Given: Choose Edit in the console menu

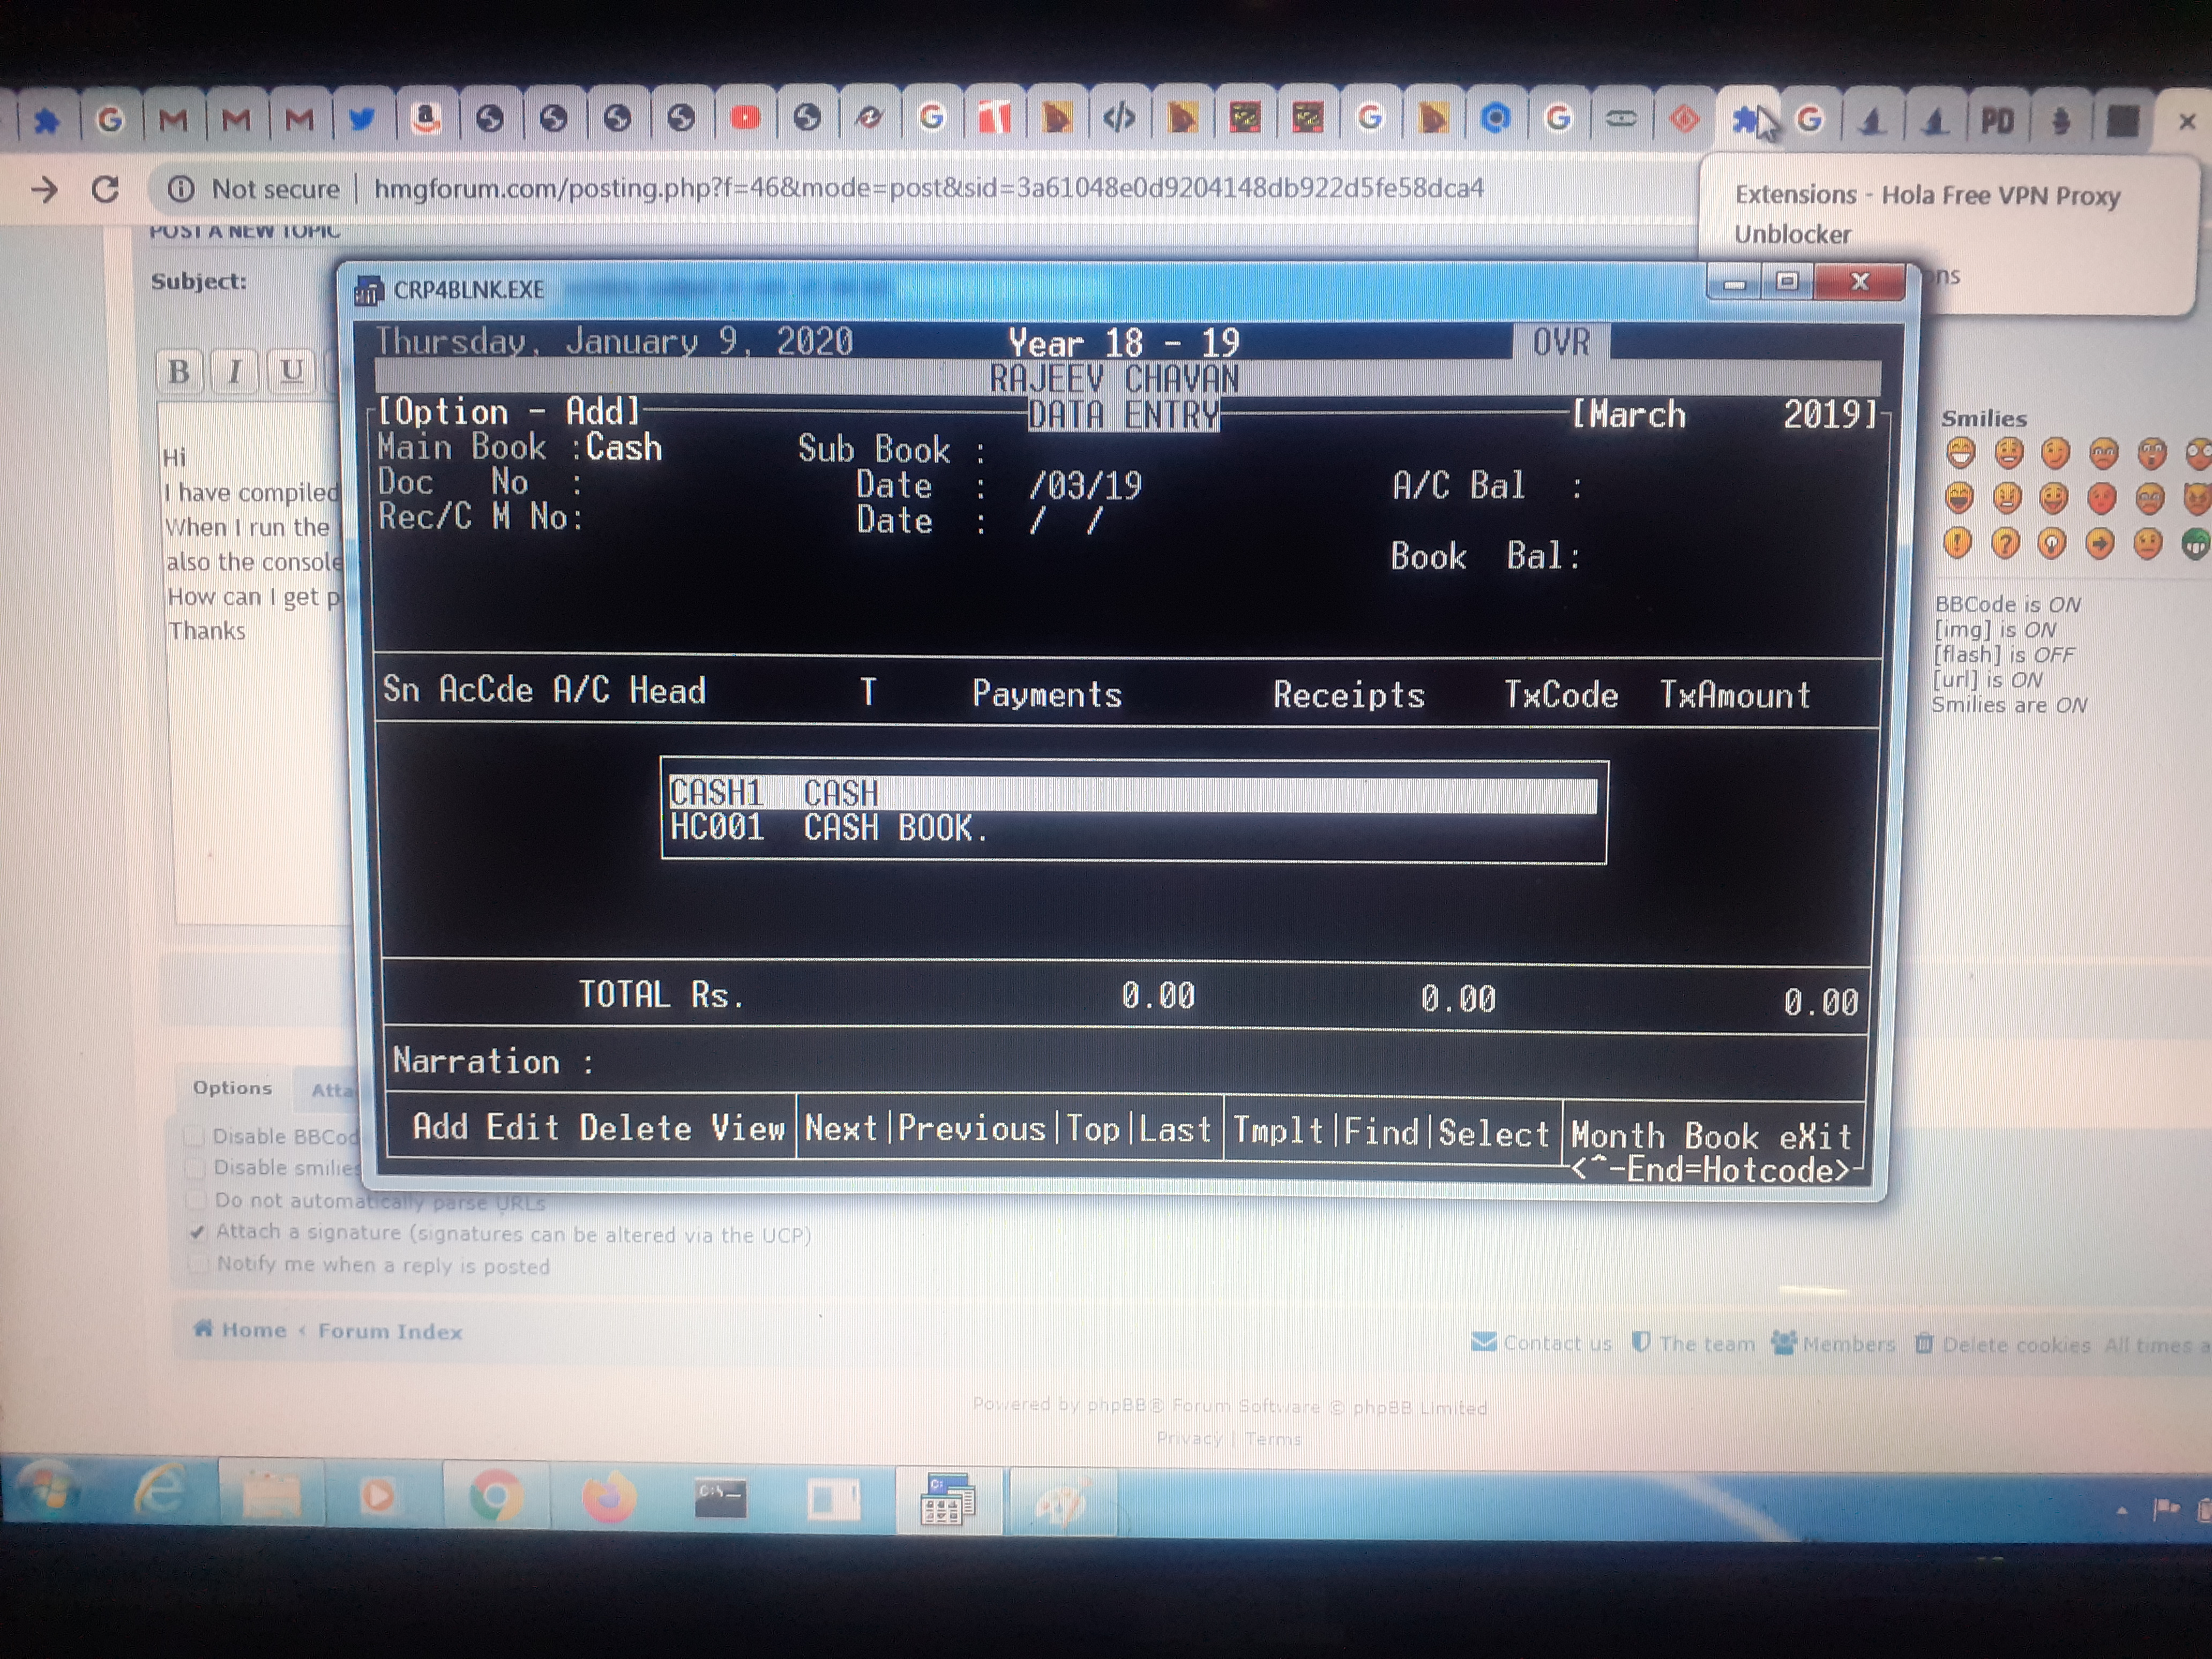Looking at the screenshot, I should click(522, 1128).
